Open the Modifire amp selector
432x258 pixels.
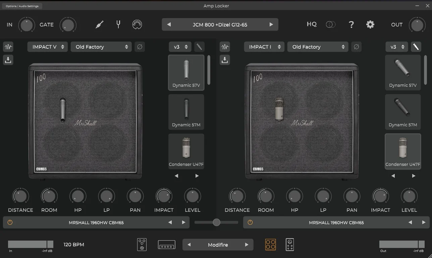click(218, 245)
